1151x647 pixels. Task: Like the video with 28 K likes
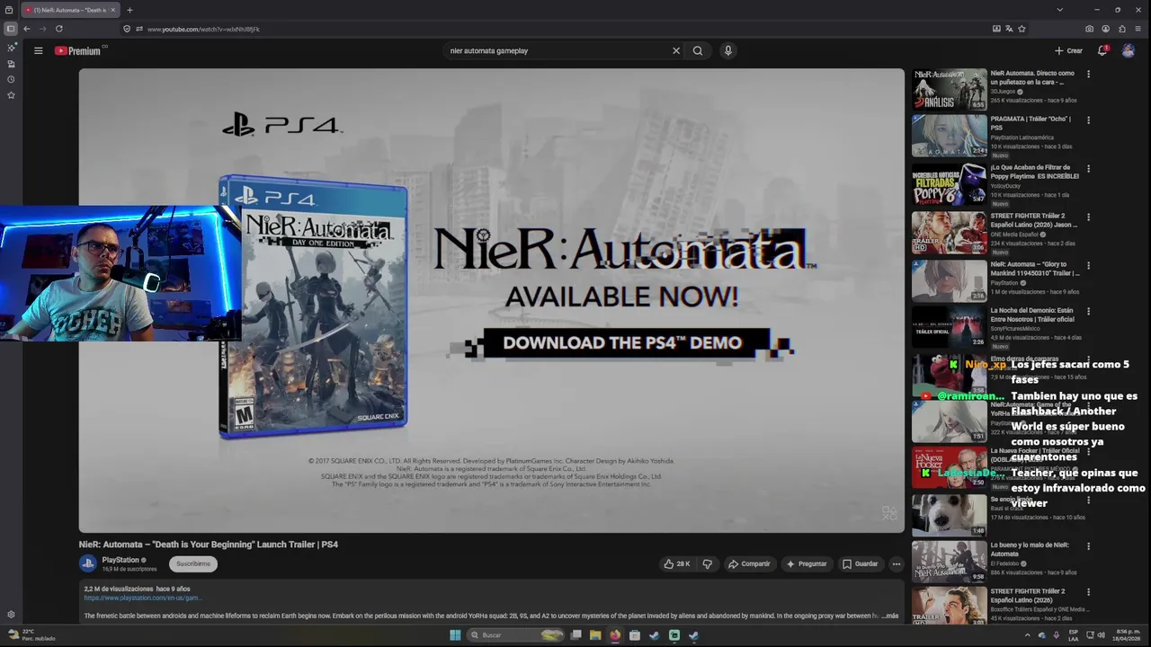point(676,563)
